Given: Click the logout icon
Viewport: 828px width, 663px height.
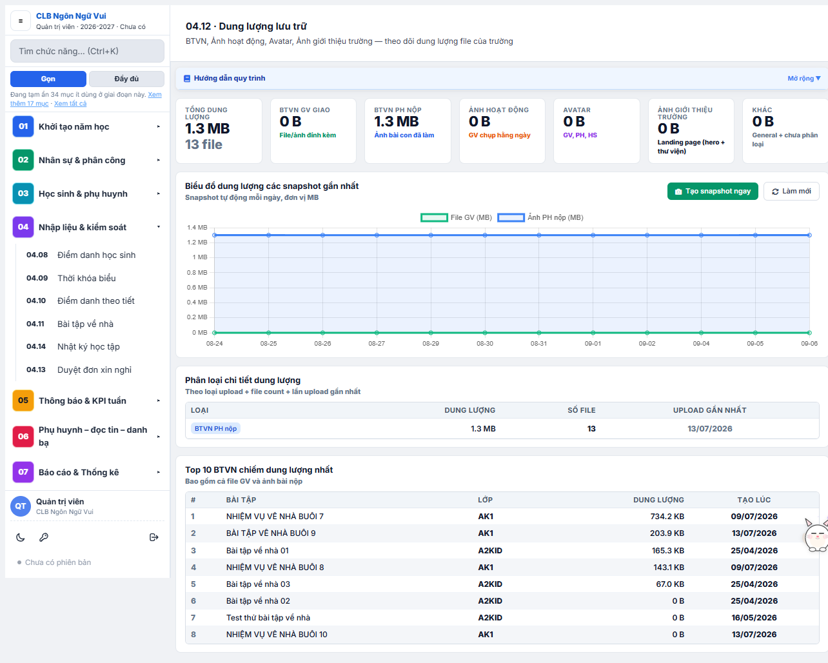Looking at the screenshot, I should (154, 537).
